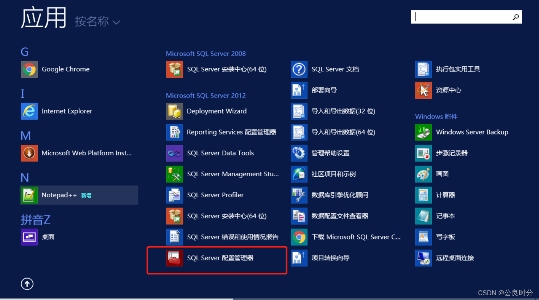539x300 pixels.
Task: Click the N letter heading
Action: pos(25,178)
